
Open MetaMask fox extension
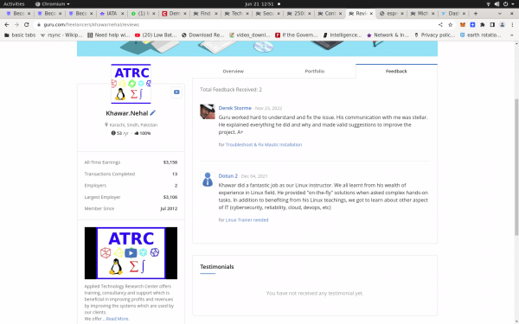[463, 25]
